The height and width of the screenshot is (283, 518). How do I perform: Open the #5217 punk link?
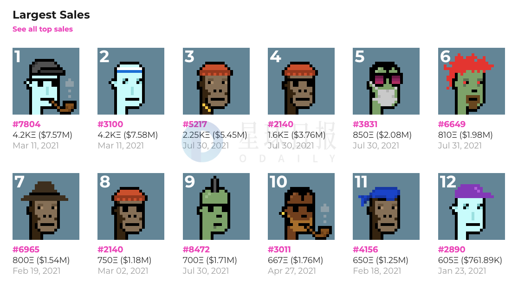(x=195, y=124)
